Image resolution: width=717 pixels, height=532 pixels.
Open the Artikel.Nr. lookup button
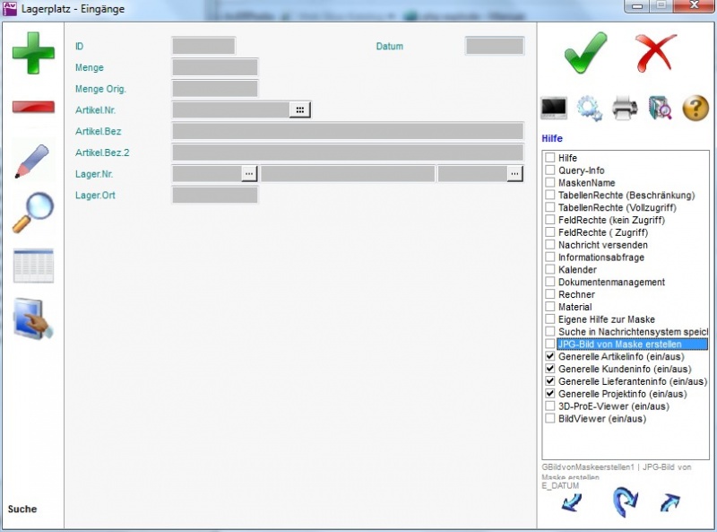tap(300, 109)
